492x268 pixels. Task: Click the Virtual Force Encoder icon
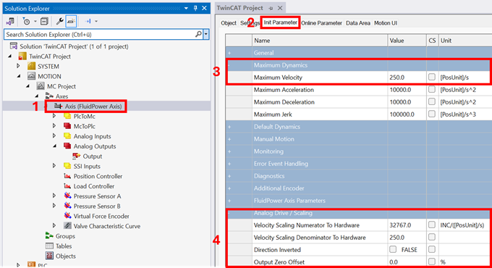click(x=67, y=216)
